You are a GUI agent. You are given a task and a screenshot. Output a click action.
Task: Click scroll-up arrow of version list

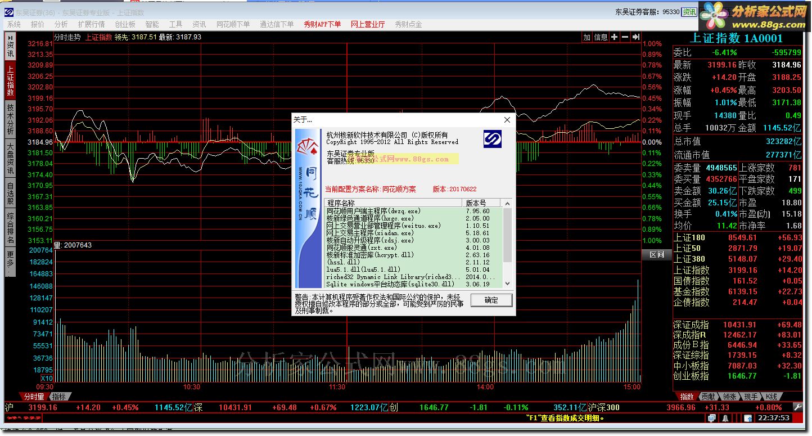point(508,203)
